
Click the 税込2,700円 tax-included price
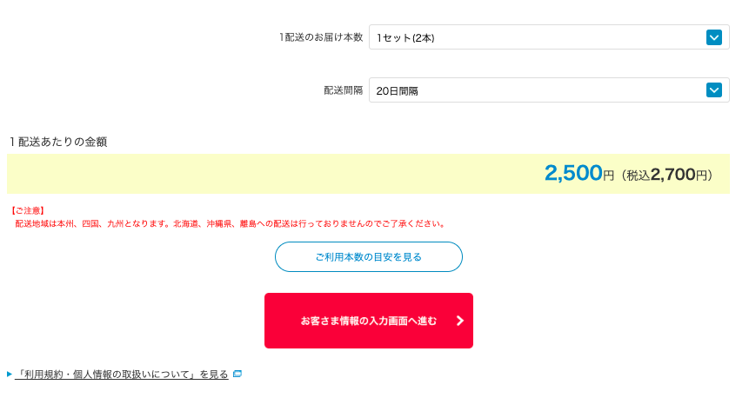tap(667, 176)
